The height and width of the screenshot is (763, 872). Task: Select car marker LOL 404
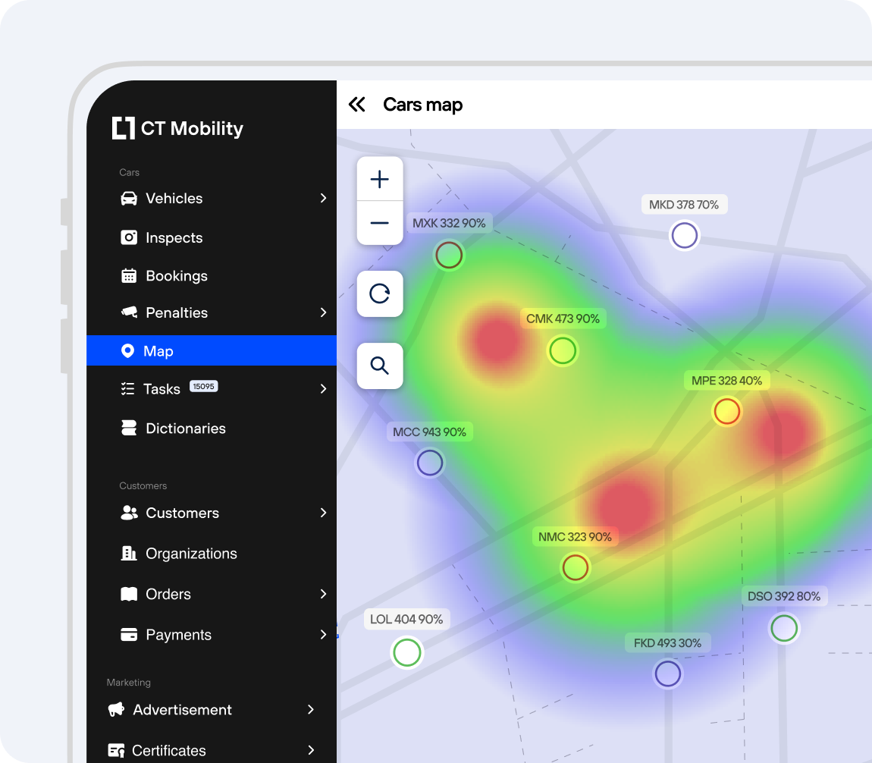(x=407, y=652)
